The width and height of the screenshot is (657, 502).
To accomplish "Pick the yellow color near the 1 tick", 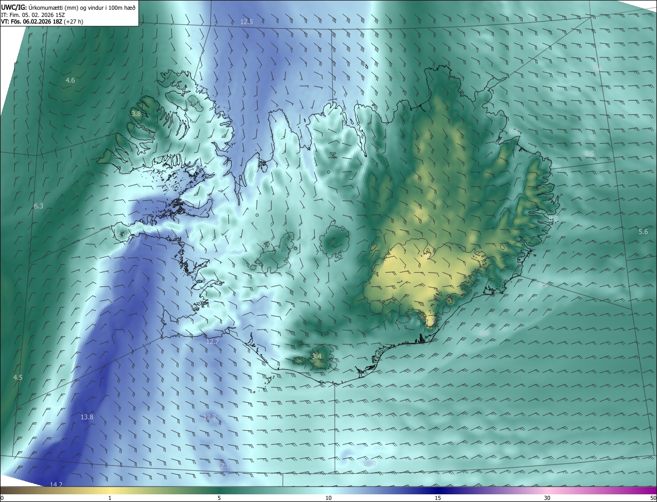I will click(110, 490).
